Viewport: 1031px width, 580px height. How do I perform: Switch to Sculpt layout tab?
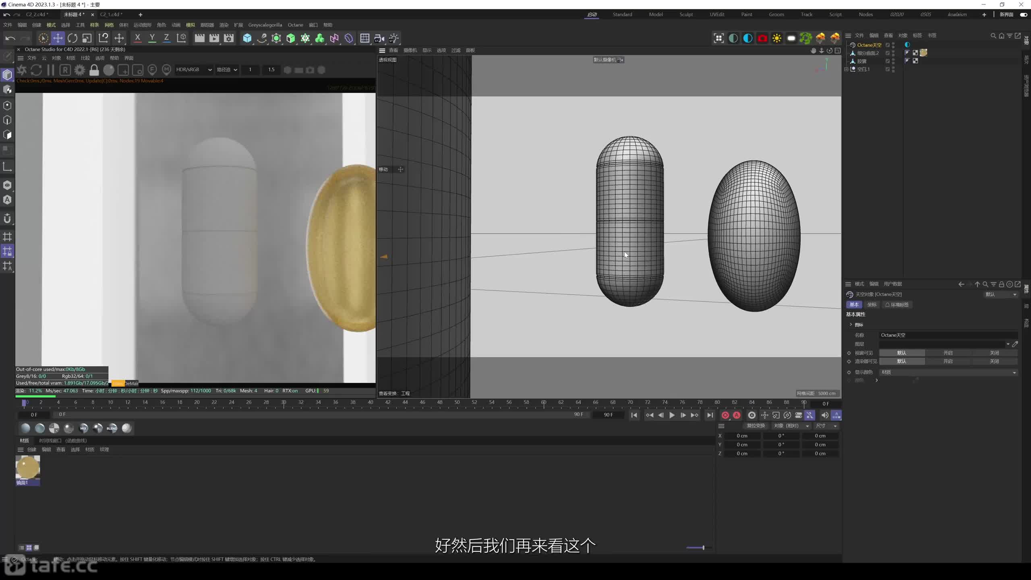tap(686, 14)
